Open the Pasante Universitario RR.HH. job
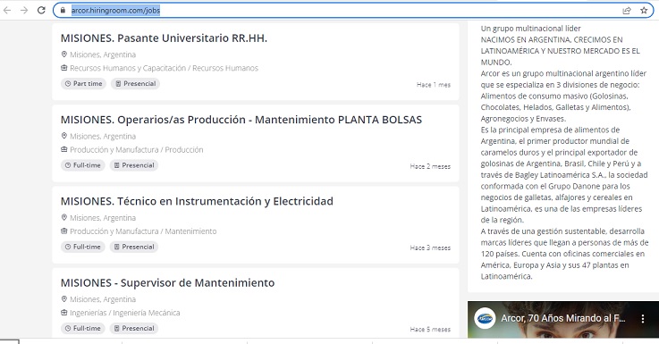659x344 pixels. [x=164, y=38]
